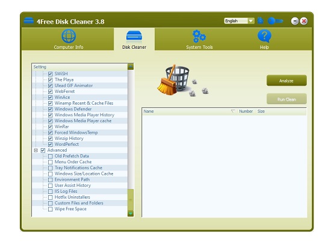Sort results by the Name column
This screenshot has height=250, width=331.
pos(190,111)
